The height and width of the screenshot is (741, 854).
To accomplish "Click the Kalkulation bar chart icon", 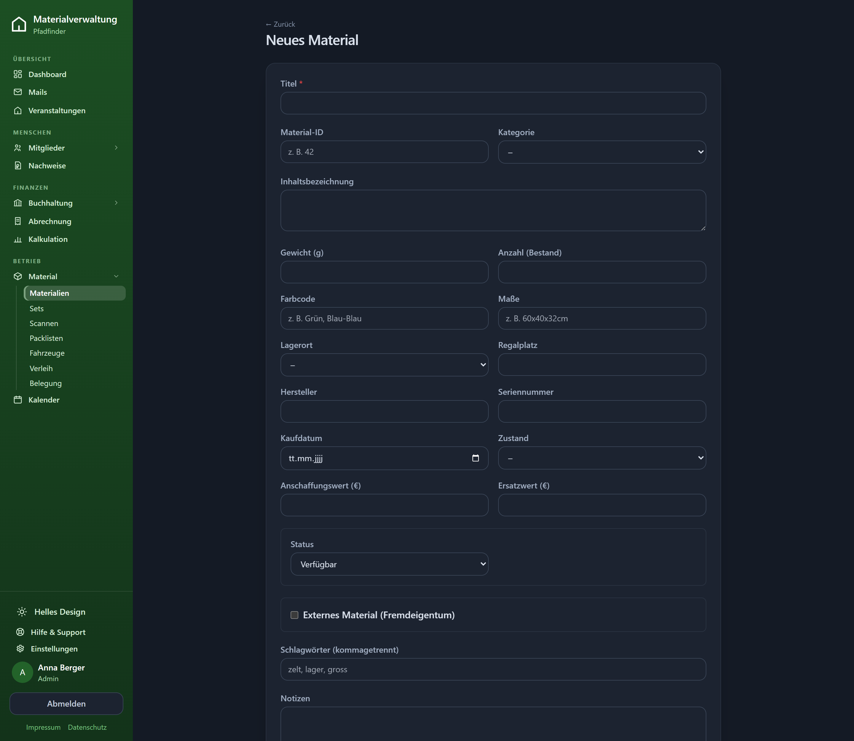I will [x=18, y=239].
